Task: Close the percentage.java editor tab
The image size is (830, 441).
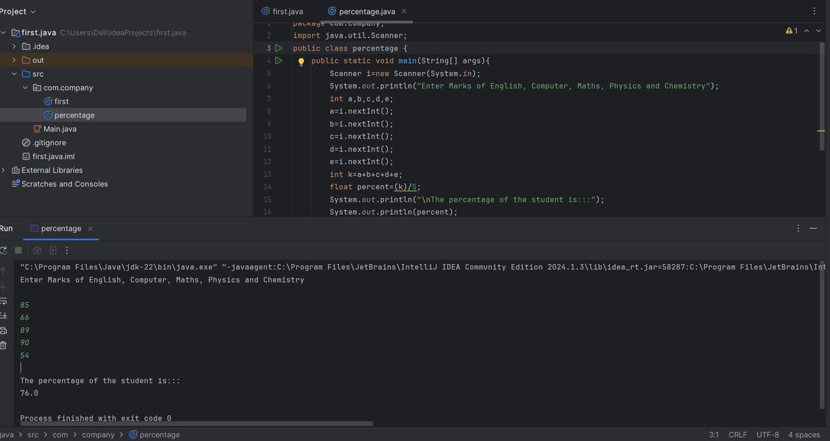Action: click(404, 12)
